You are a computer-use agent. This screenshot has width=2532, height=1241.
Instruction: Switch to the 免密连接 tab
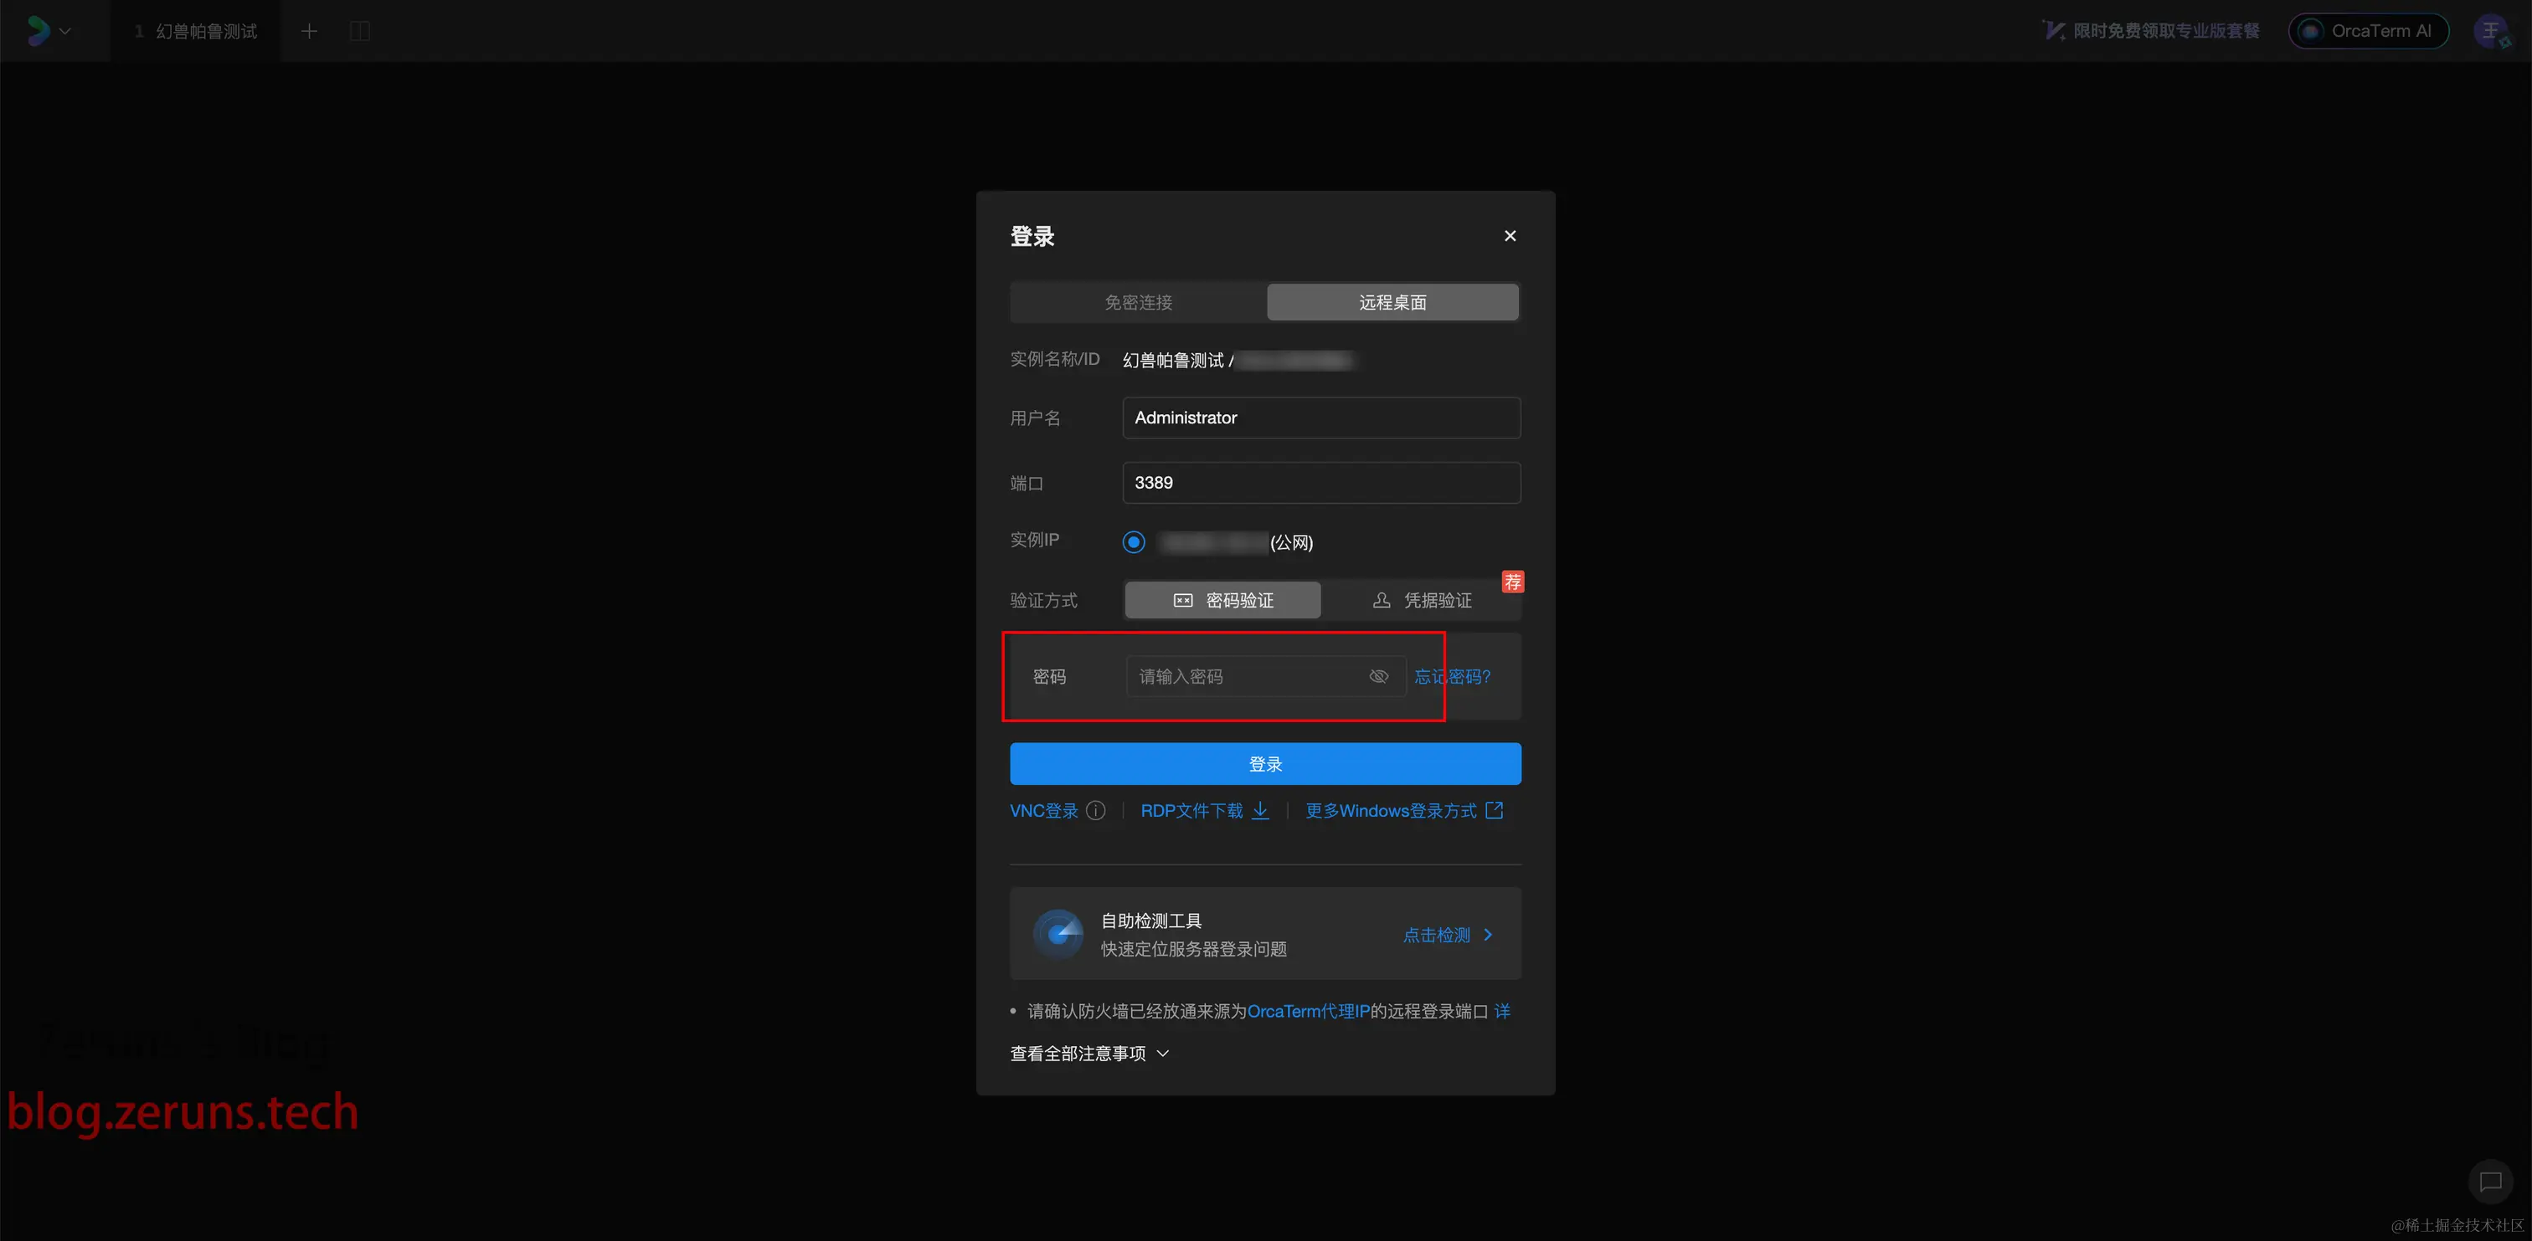tap(1138, 303)
